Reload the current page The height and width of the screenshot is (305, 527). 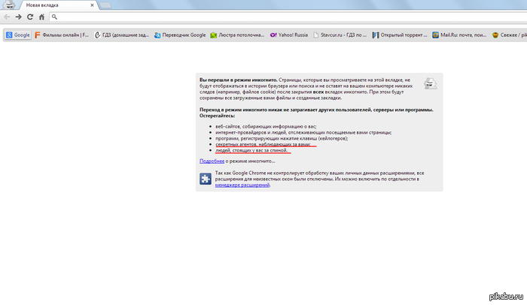pyautogui.click(x=29, y=17)
